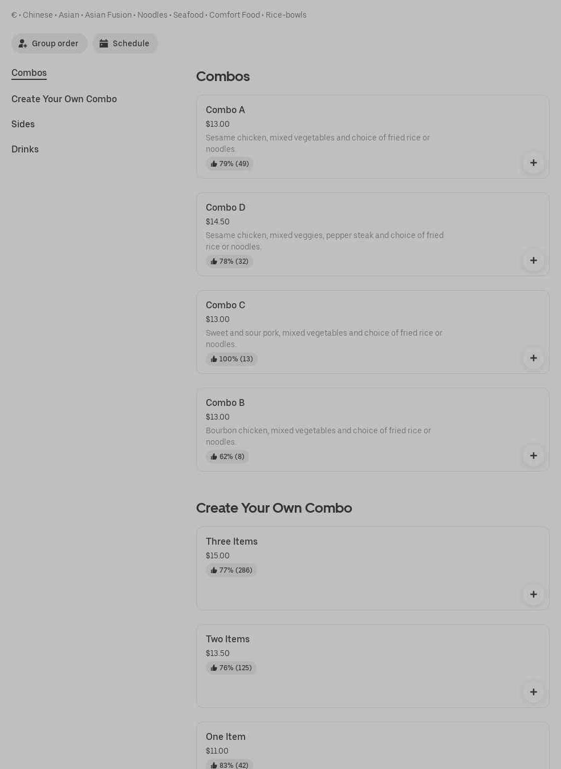Click Two Items 76% rating badge
Image resolution: width=561 pixels, height=769 pixels.
(231, 668)
